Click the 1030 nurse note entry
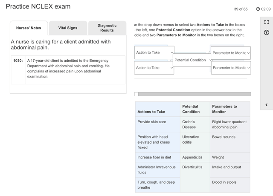 tap(68, 69)
